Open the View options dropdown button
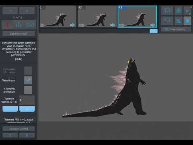The height and width of the screenshot is (145, 193). tap(176, 29)
